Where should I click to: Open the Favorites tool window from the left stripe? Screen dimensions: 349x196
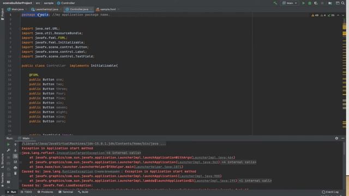point(2,180)
